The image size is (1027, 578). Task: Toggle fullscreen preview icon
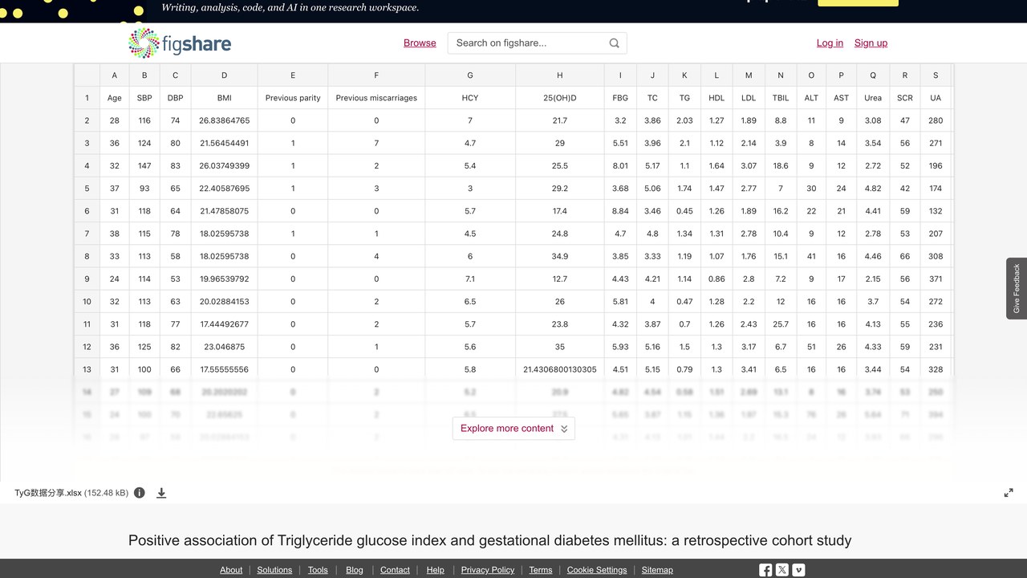click(x=1009, y=493)
